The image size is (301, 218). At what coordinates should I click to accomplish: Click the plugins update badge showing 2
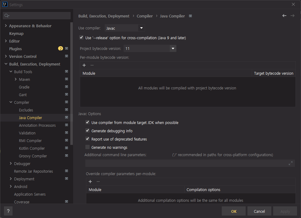61,49
